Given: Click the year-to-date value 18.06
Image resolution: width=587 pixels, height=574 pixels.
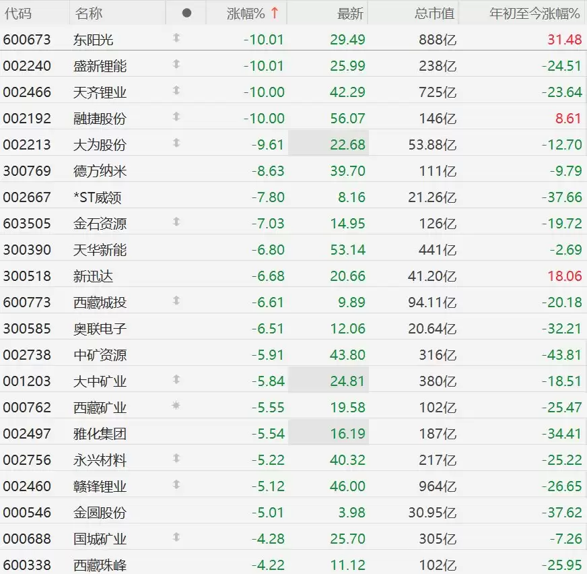Looking at the screenshot, I should tap(565, 276).
